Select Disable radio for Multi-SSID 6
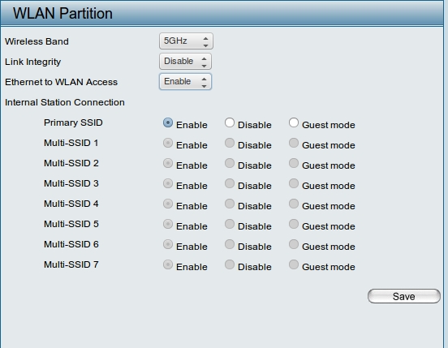Viewport: 448px width, 348px height. click(x=230, y=244)
